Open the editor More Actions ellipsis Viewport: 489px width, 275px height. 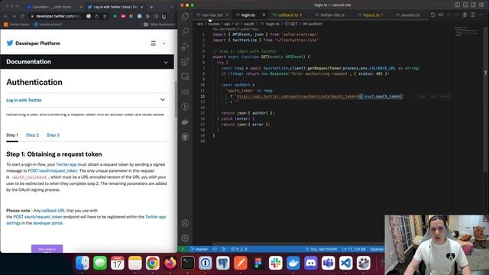(481, 15)
